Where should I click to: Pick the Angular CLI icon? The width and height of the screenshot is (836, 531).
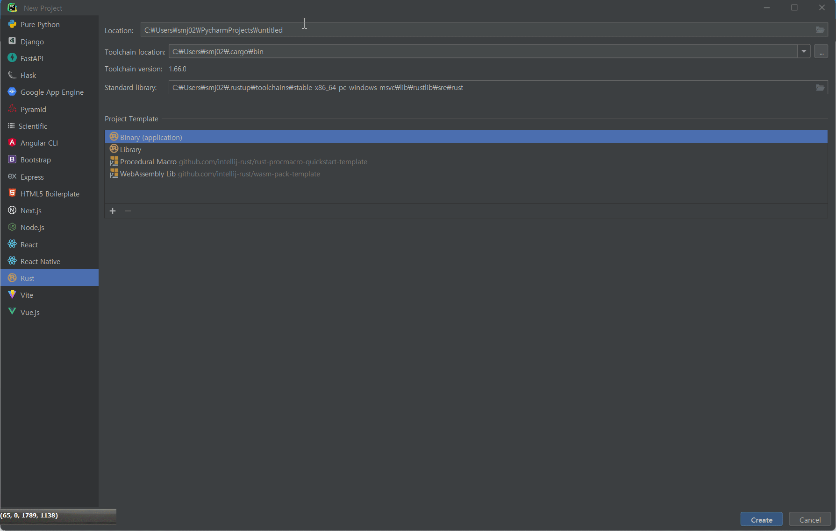coord(12,143)
